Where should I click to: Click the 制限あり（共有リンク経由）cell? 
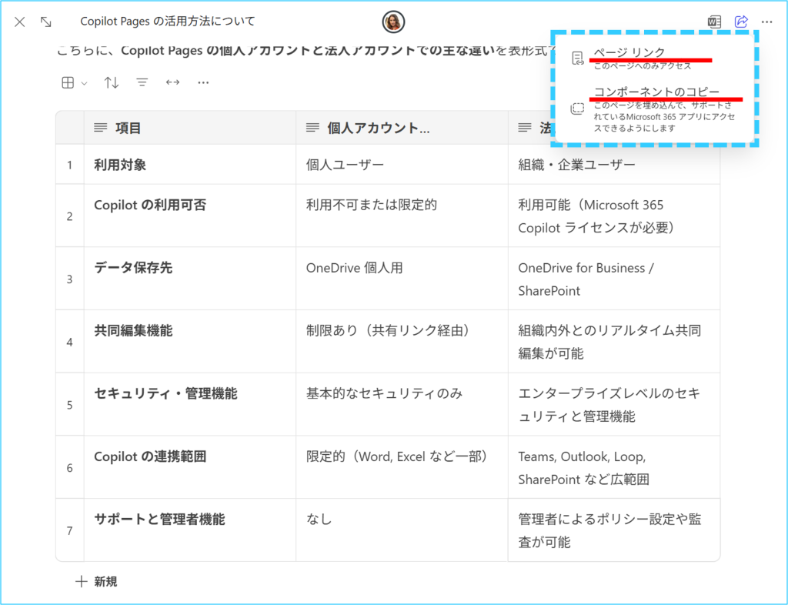(402, 342)
